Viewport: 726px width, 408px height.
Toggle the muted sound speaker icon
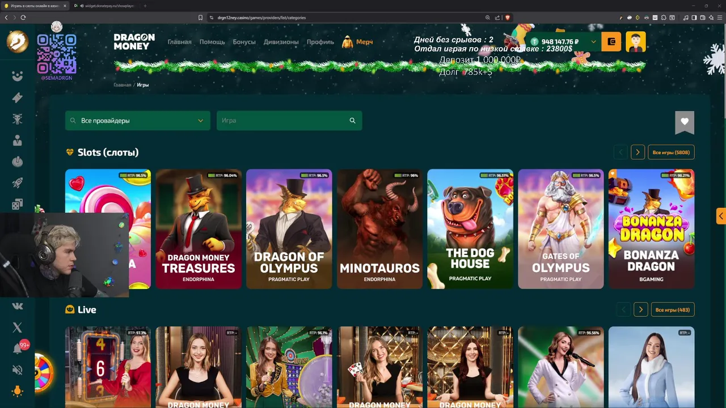click(18, 370)
